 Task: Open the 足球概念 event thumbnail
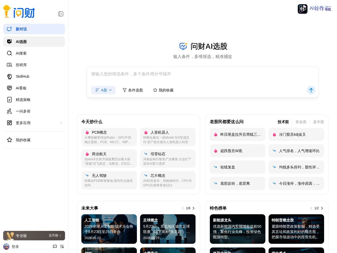point(168,229)
